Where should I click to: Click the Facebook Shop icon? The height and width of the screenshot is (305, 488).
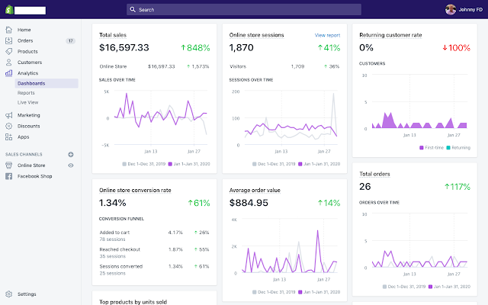[8, 176]
